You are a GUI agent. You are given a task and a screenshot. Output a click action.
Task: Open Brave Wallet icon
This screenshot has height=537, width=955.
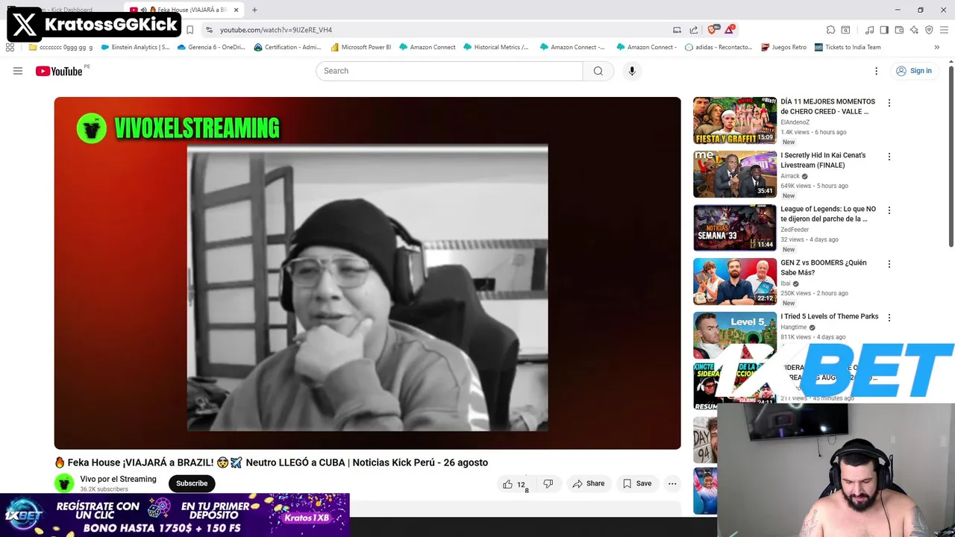click(899, 30)
